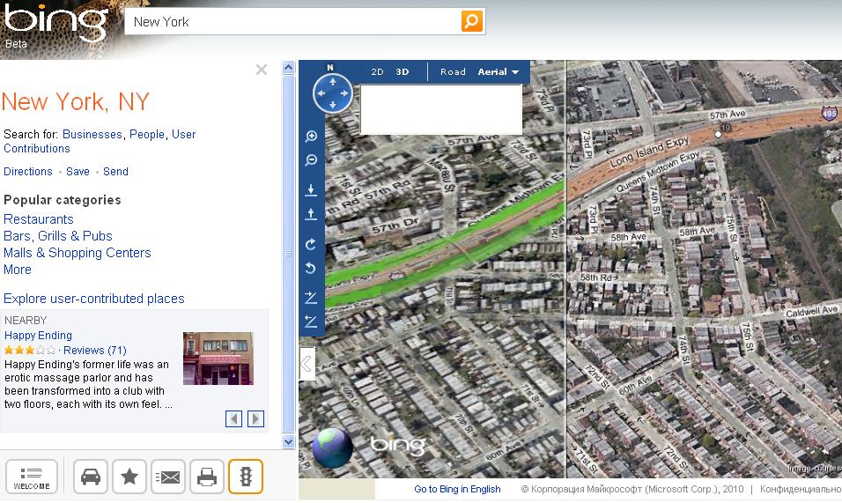Screen dimensions: 842x503
Task: Zoom out with the minus magnifier icon
Action: pos(311,160)
